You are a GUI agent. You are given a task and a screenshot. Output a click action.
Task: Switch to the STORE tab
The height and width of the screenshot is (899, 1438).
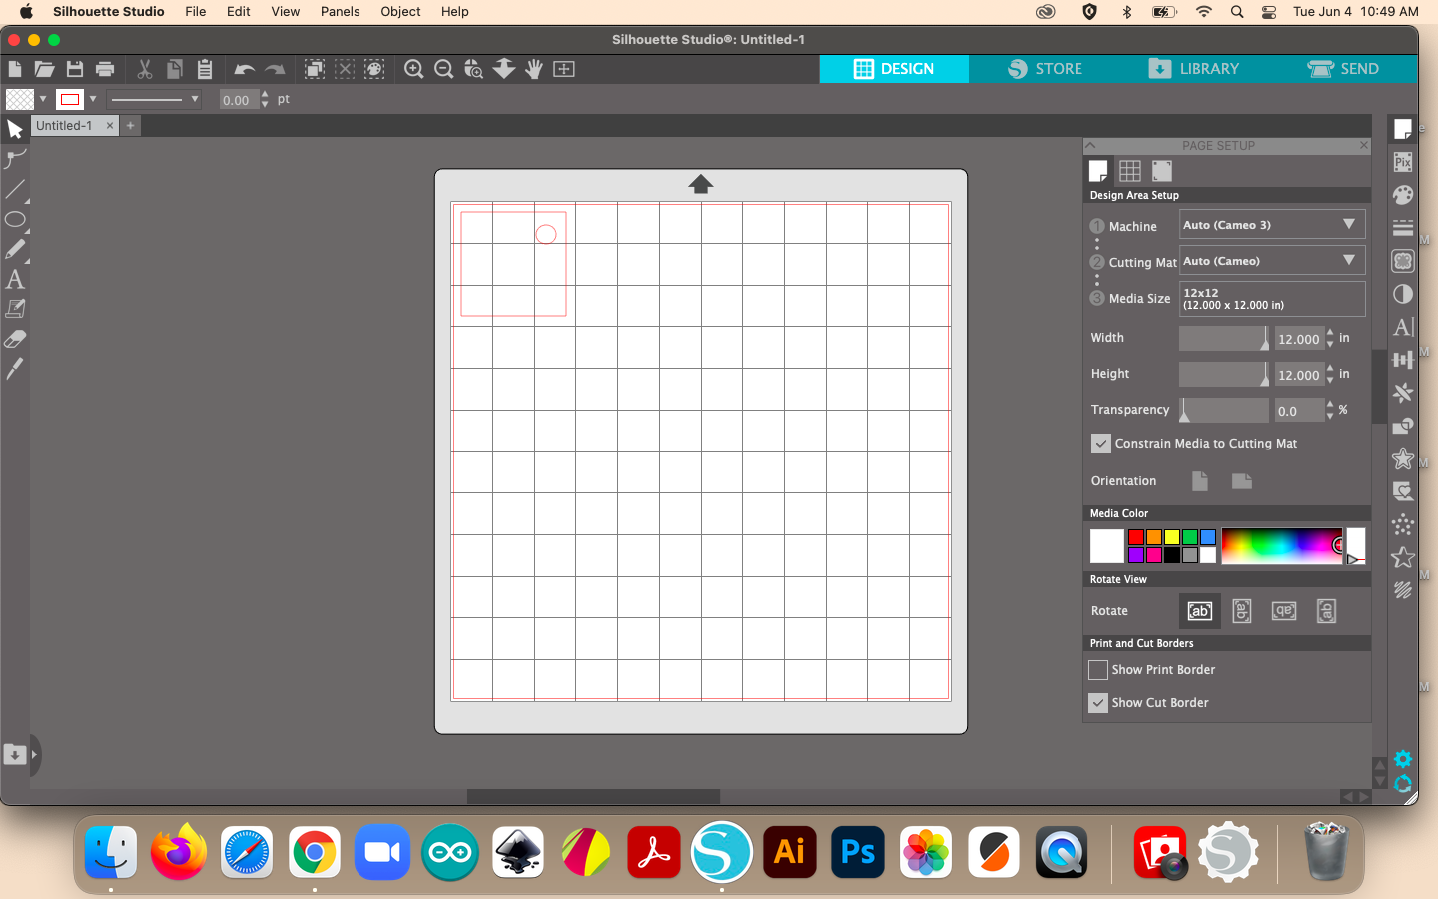[1045, 69]
